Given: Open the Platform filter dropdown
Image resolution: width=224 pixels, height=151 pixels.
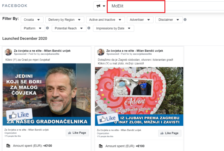Looking at the screenshot, I should click(x=33, y=28).
